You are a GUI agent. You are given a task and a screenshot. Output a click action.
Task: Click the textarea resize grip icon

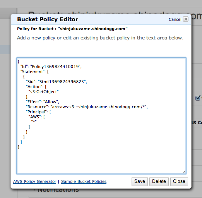pos(184,172)
